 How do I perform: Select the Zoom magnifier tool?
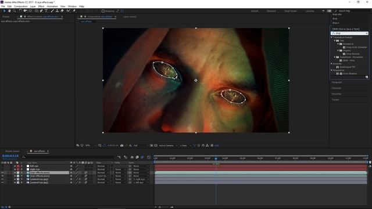pyautogui.click(x=15, y=11)
